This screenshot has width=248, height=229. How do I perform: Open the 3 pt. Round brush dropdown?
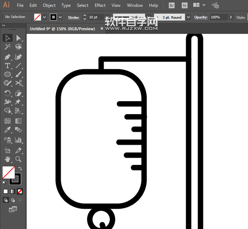188,17
